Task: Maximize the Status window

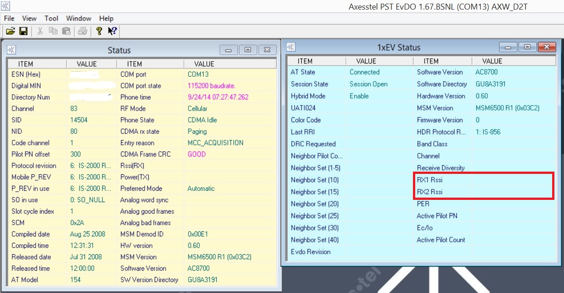Action: [248, 50]
